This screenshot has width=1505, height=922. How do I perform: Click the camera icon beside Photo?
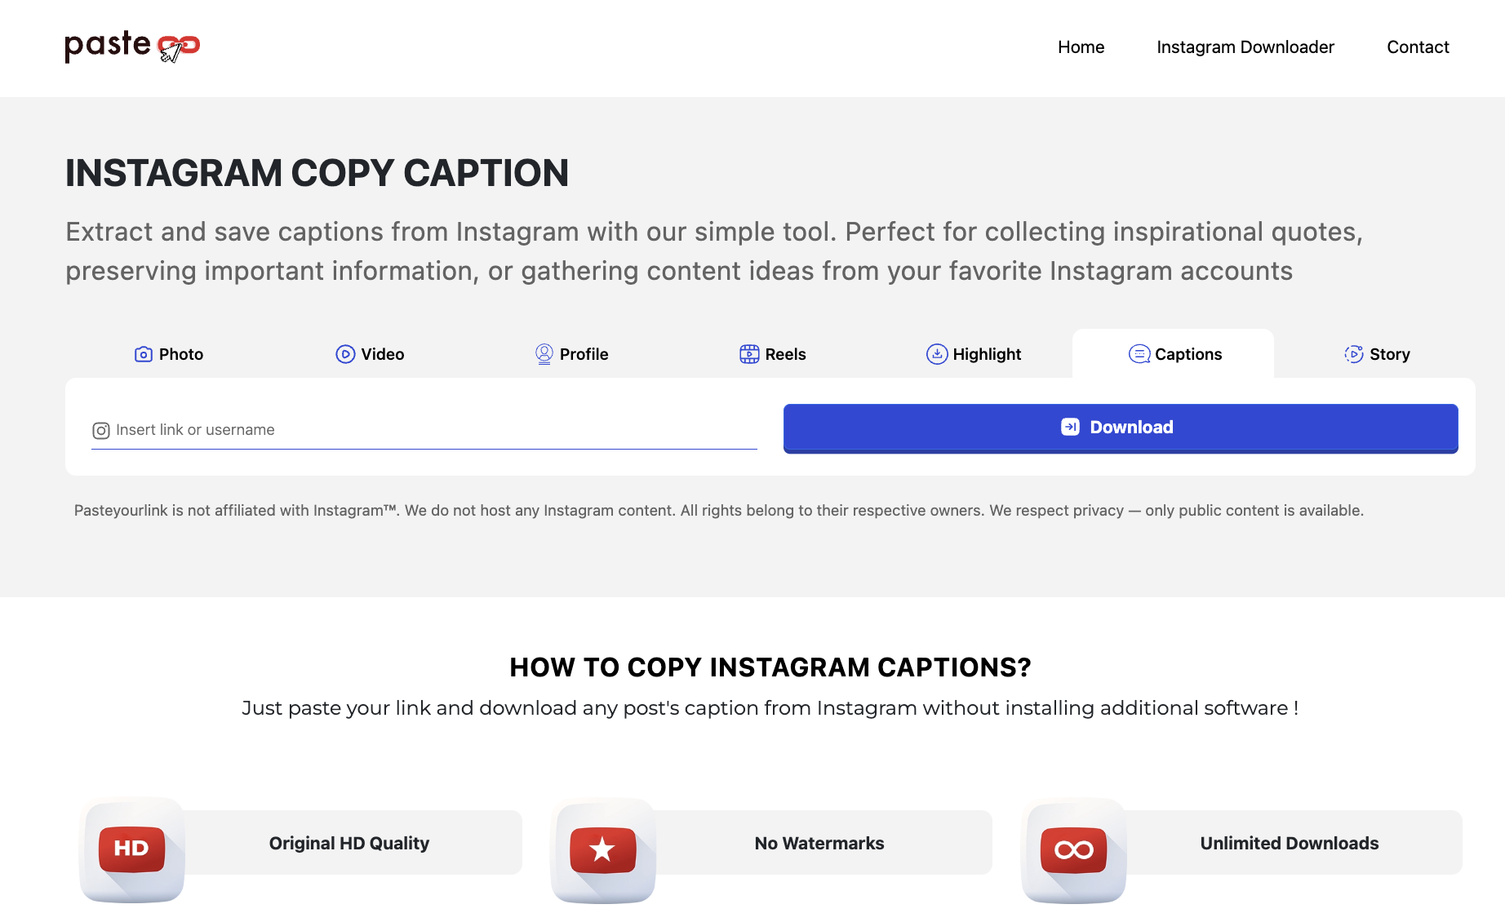144,354
